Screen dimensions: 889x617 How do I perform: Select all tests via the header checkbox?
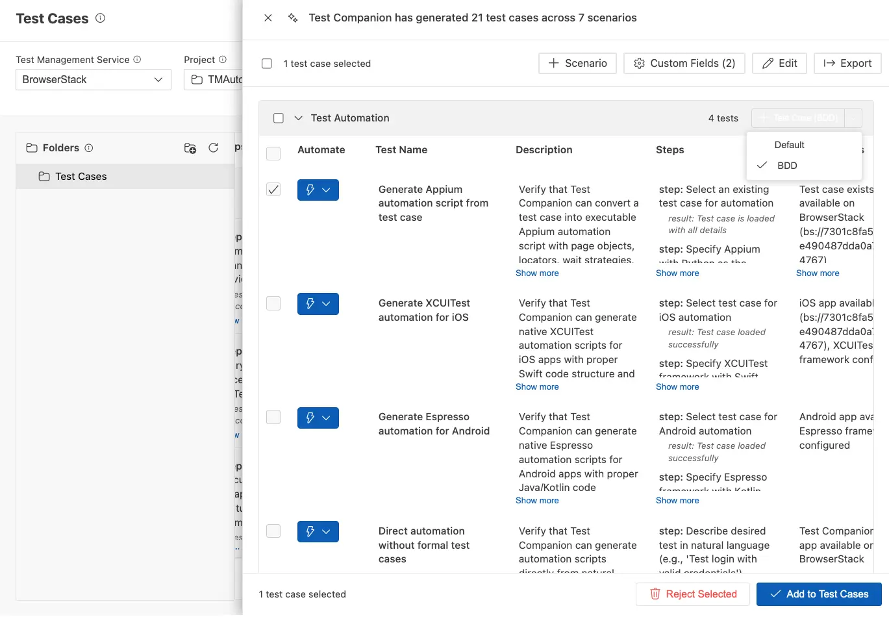pyautogui.click(x=273, y=153)
